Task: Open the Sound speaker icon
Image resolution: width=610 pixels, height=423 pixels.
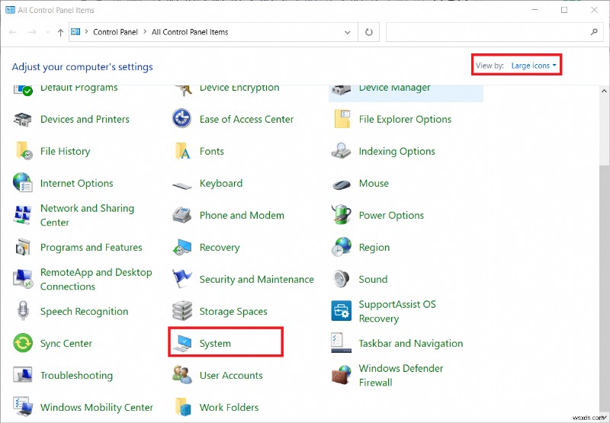Action: pyautogui.click(x=341, y=279)
